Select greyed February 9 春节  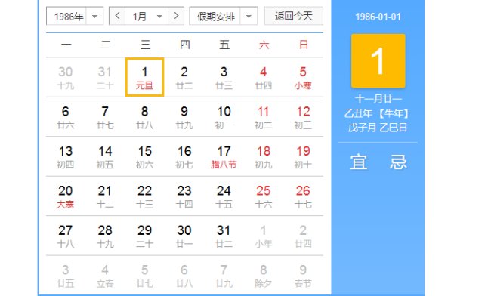click(303, 276)
